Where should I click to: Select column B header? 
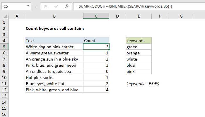click(x=54, y=16)
